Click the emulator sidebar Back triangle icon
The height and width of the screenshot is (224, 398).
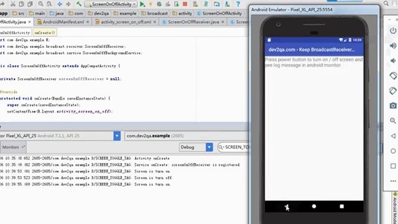pyautogui.click(x=393, y=136)
